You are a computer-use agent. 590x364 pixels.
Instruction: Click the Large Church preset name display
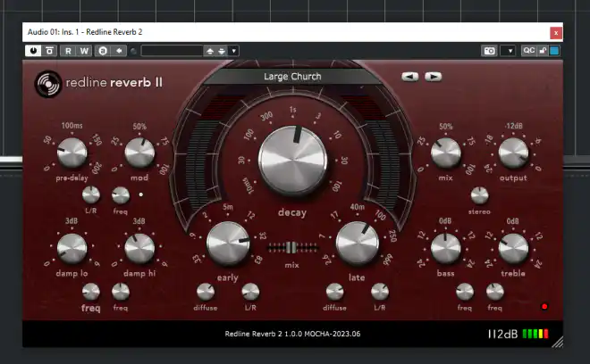coord(292,76)
